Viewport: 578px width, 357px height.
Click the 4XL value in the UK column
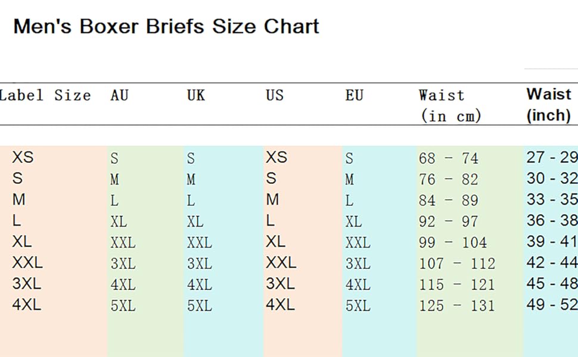200,285
